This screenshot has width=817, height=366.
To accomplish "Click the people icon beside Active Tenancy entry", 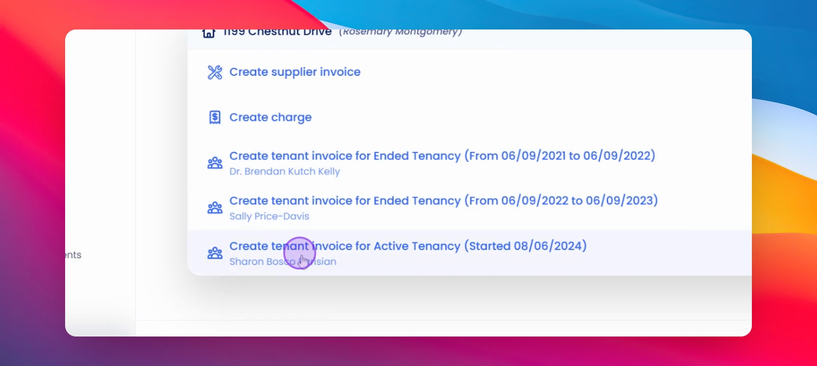I will coord(215,253).
